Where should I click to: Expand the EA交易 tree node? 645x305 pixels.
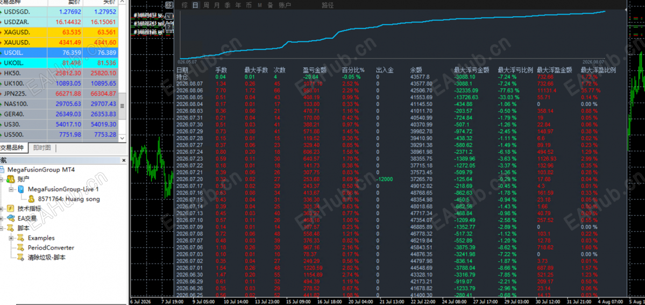[2, 218]
